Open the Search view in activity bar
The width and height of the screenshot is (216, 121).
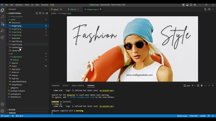[2, 17]
